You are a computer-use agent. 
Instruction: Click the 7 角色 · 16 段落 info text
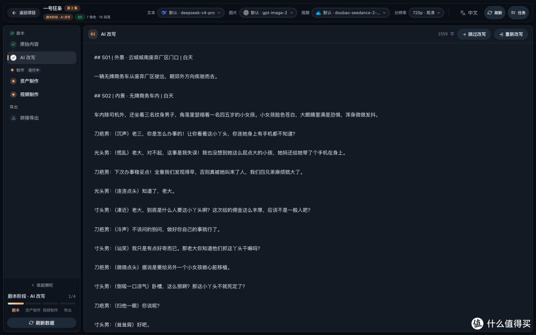click(98, 17)
